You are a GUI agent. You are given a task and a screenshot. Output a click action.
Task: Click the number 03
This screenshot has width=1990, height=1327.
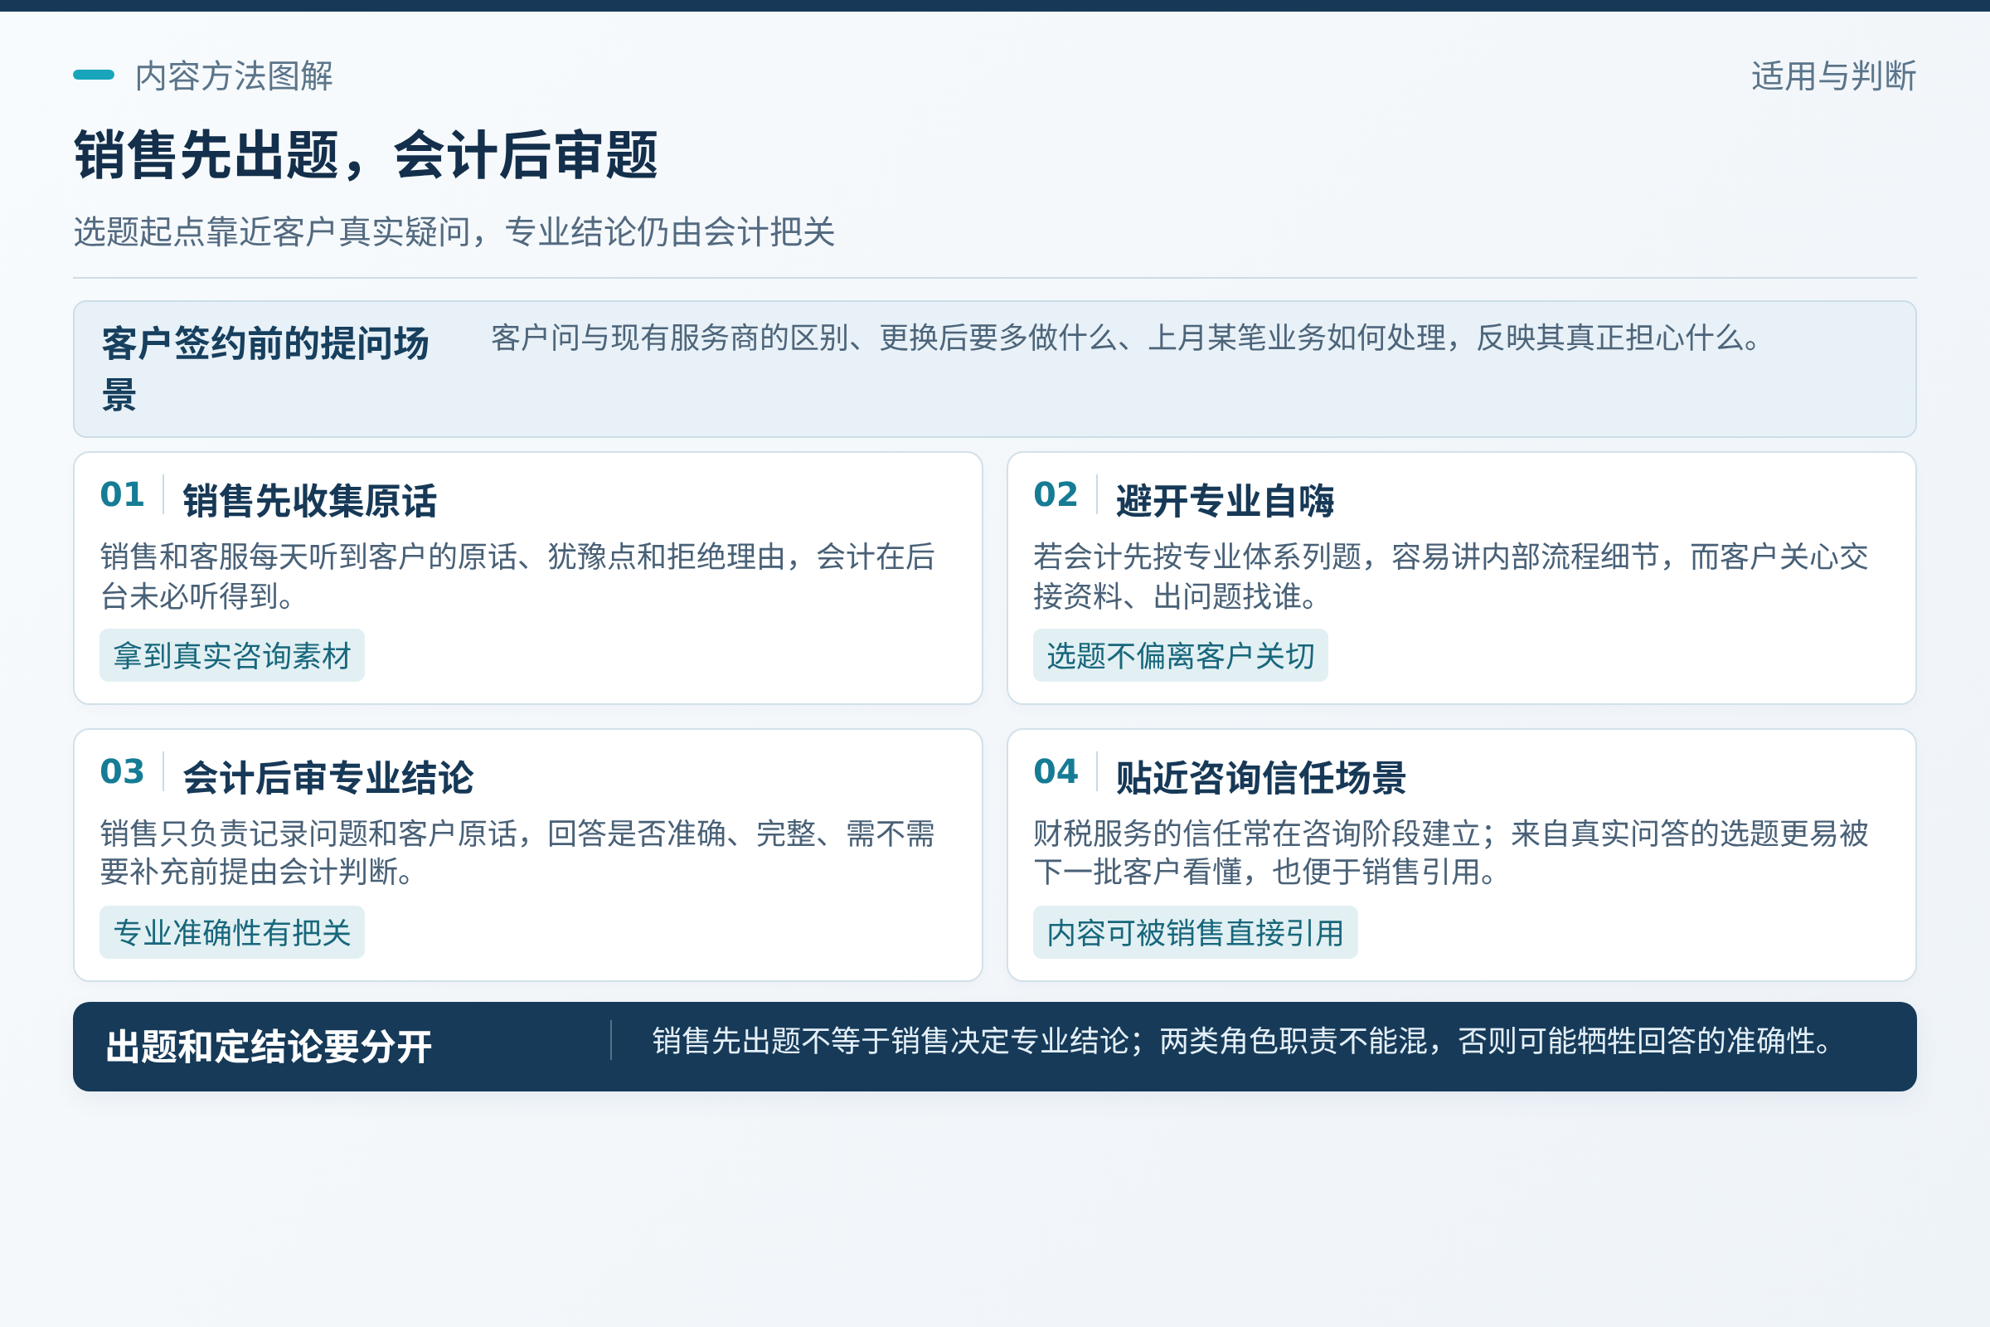point(122,772)
